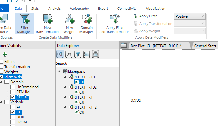Select the Box Plot CU [RTTEXT=R101] tab
Screen dimensions: 218x126
pyautogui.click(x=156, y=46)
